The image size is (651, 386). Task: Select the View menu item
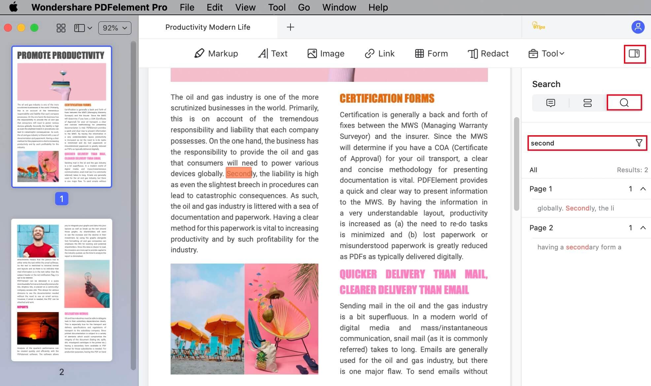click(x=246, y=7)
